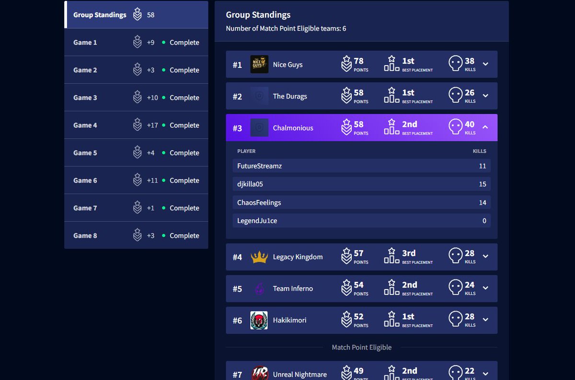Viewport: 575px width, 380px height.
Task: Click Chalmonious shield logo
Action: 259,128
